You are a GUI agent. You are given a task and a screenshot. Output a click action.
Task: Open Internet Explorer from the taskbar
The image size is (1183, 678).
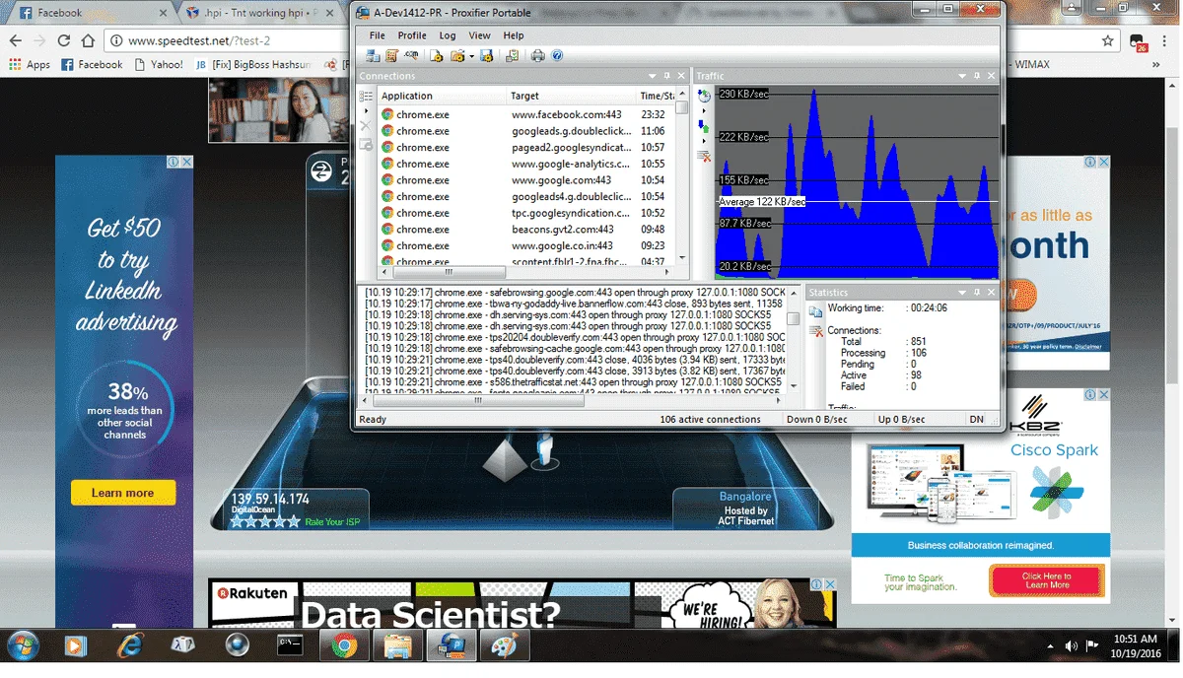(x=130, y=646)
